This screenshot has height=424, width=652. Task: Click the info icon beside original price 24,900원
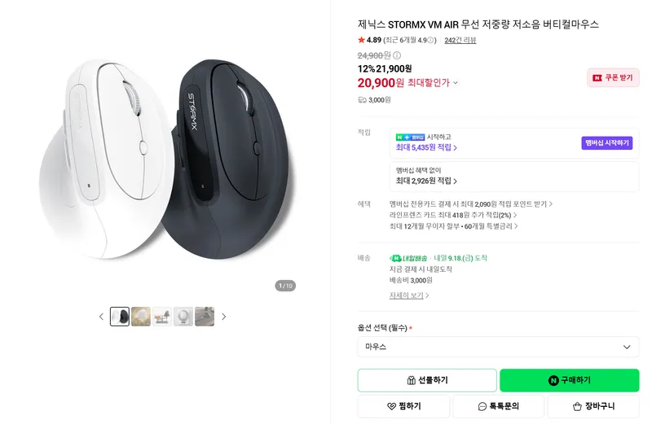pyautogui.click(x=397, y=55)
